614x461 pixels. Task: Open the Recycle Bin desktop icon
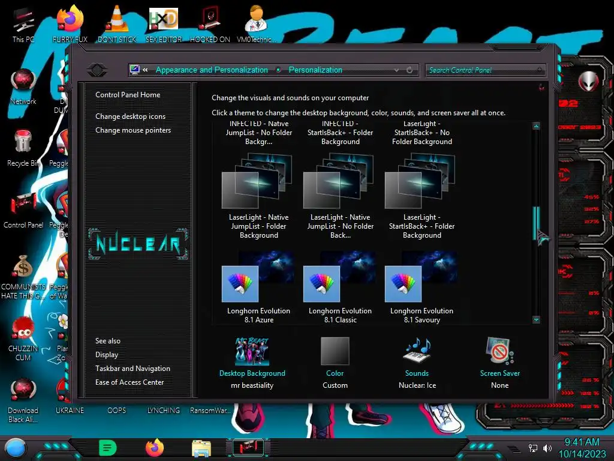point(23,148)
